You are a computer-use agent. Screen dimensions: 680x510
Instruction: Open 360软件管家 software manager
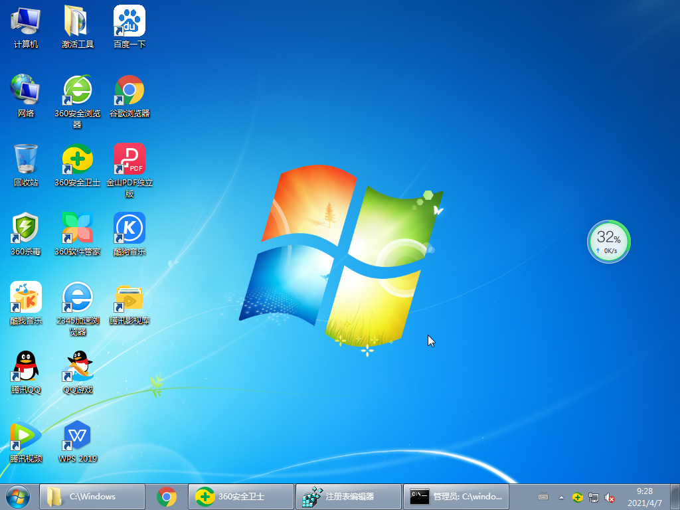[x=78, y=229]
